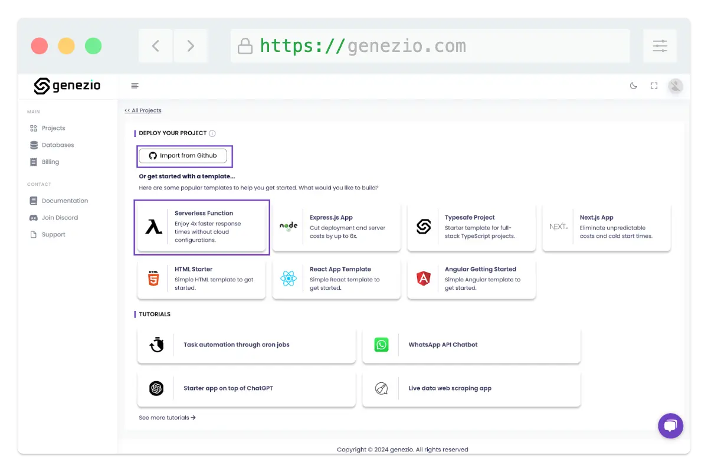Toggle the sidebar hamburger menu icon
The image size is (708, 472).
[x=135, y=86]
